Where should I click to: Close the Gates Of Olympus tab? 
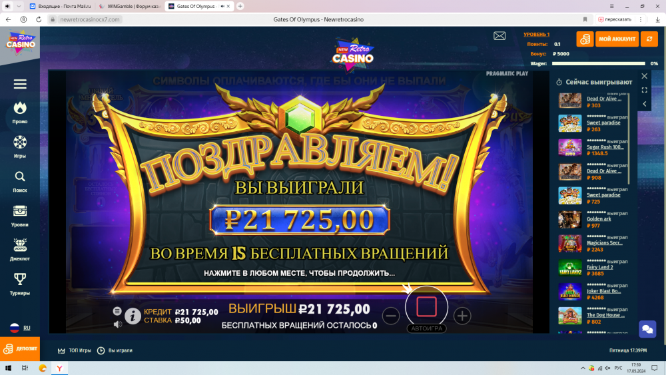point(228,7)
